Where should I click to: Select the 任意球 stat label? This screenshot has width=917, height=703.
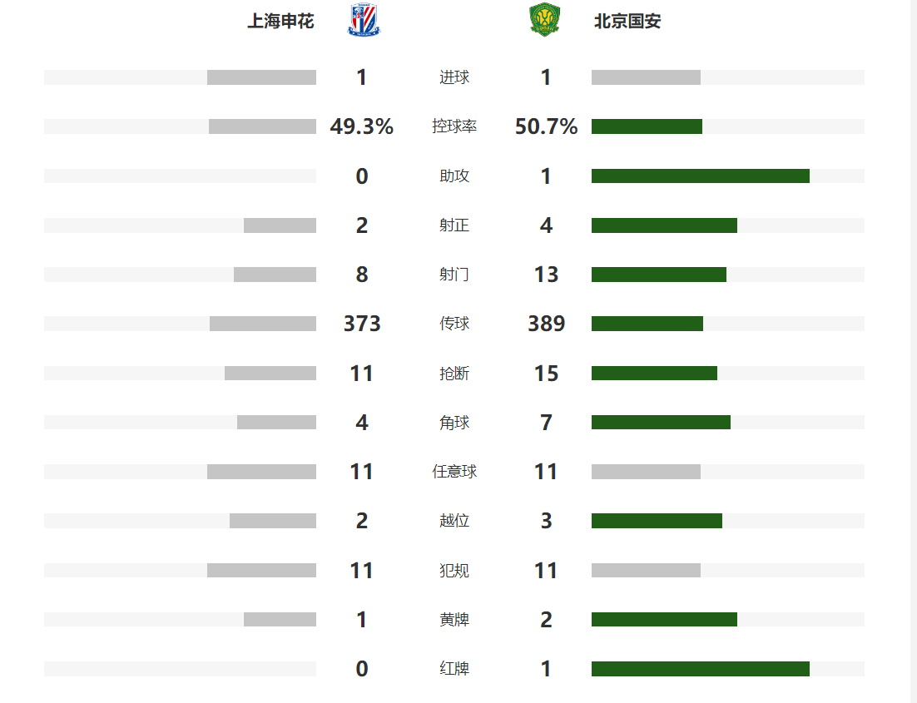coord(454,472)
